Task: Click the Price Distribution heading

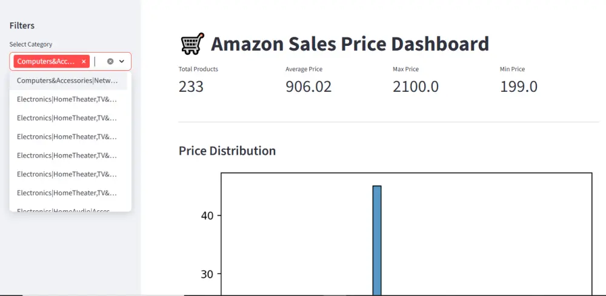Action: tap(227, 150)
